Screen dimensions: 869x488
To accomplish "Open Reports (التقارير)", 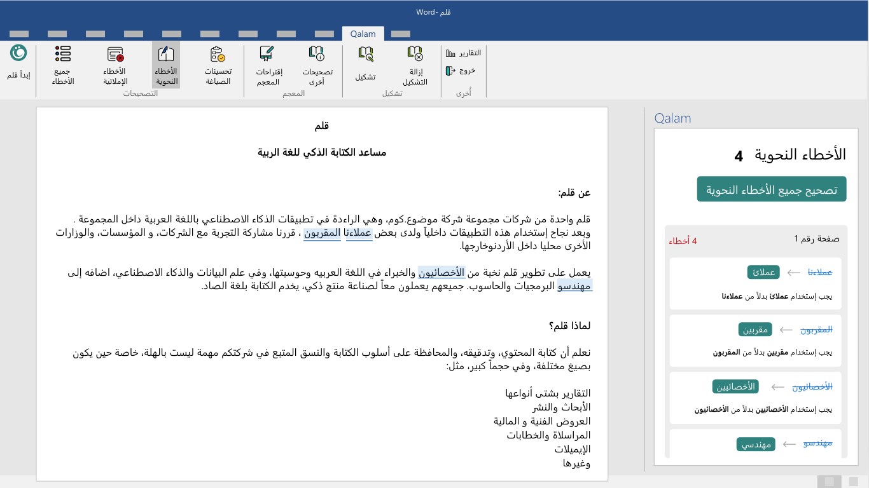I will point(464,53).
